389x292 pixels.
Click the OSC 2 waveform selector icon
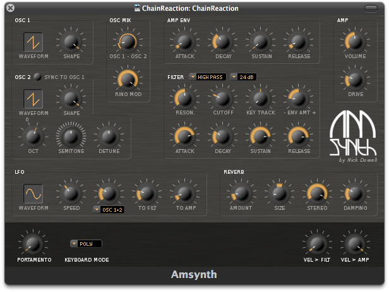(x=33, y=98)
